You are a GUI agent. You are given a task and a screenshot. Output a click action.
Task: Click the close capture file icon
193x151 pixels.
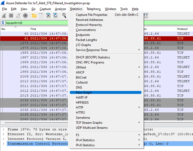point(48,16)
